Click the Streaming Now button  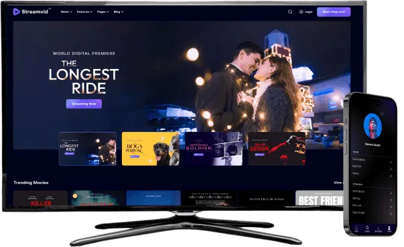tap(84, 104)
